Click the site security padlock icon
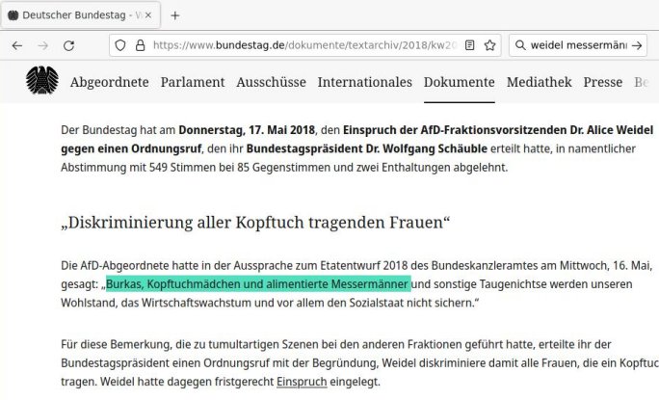The height and width of the screenshot is (400, 659). pos(141,45)
